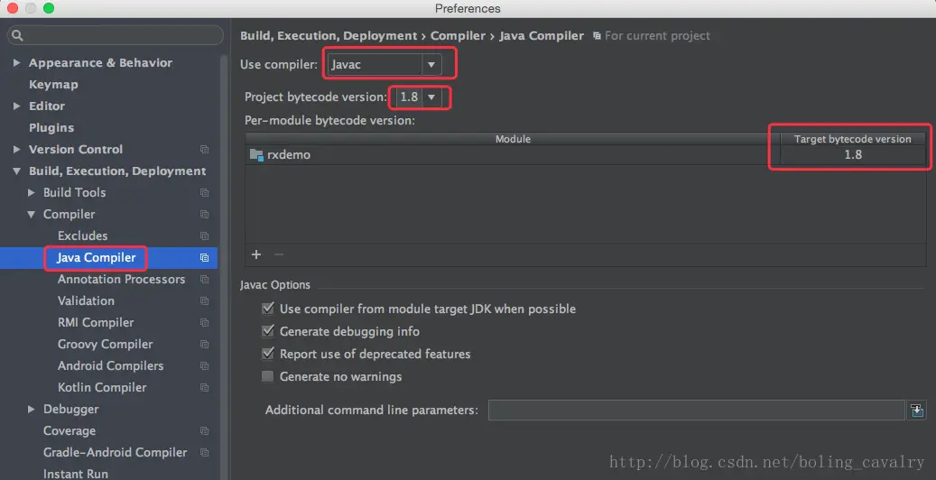
Task: Open Annotation Processors settings page
Action: (x=121, y=279)
